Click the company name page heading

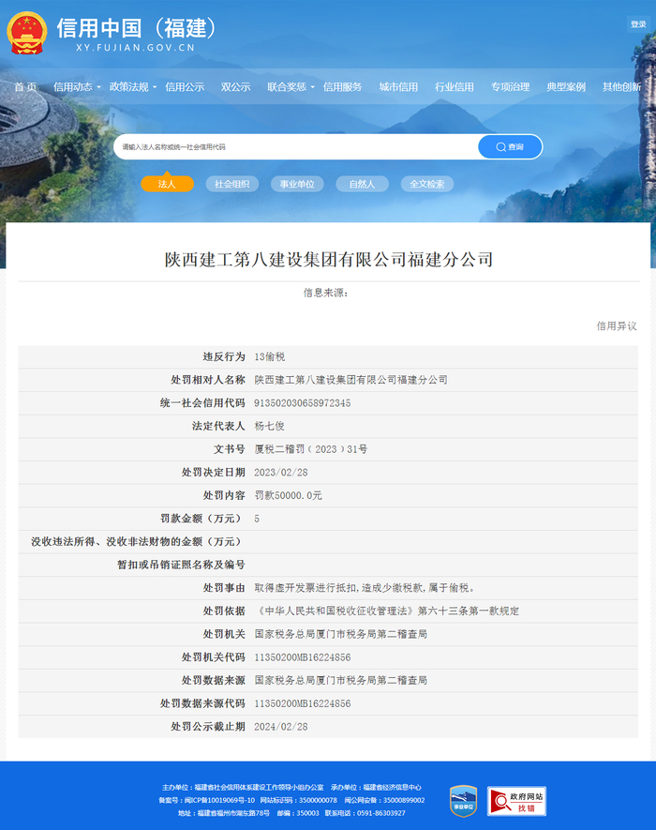pos(329,260)
